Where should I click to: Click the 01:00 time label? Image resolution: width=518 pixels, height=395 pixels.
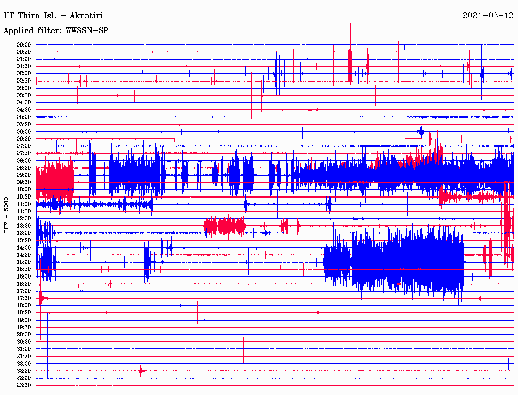coord(24,59)
